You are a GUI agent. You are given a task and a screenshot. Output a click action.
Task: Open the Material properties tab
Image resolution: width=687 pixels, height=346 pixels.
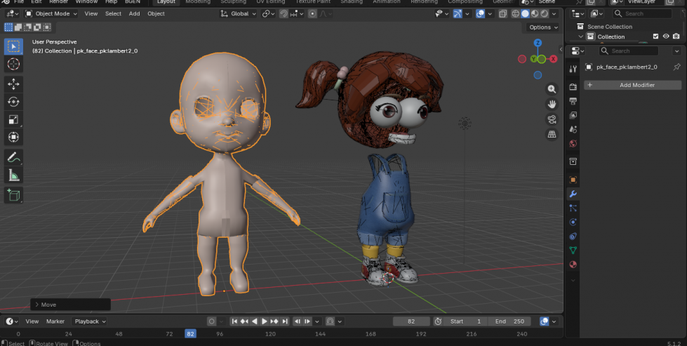click(573, 265)
